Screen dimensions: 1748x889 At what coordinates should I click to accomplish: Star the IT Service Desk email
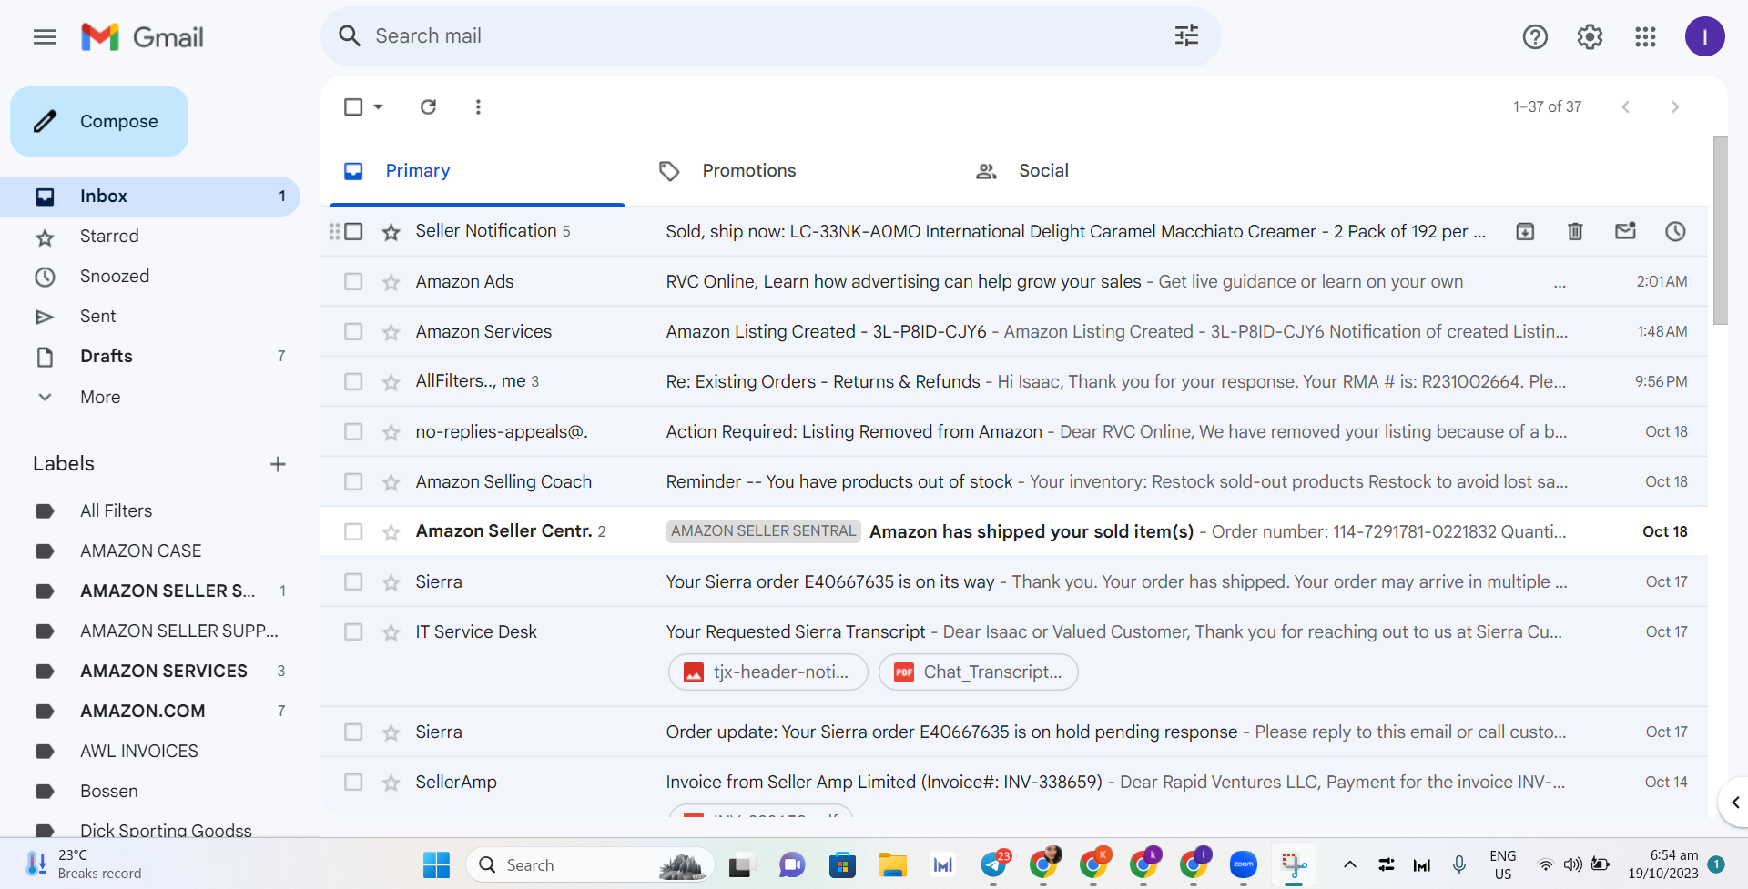[x=391, y=632]
